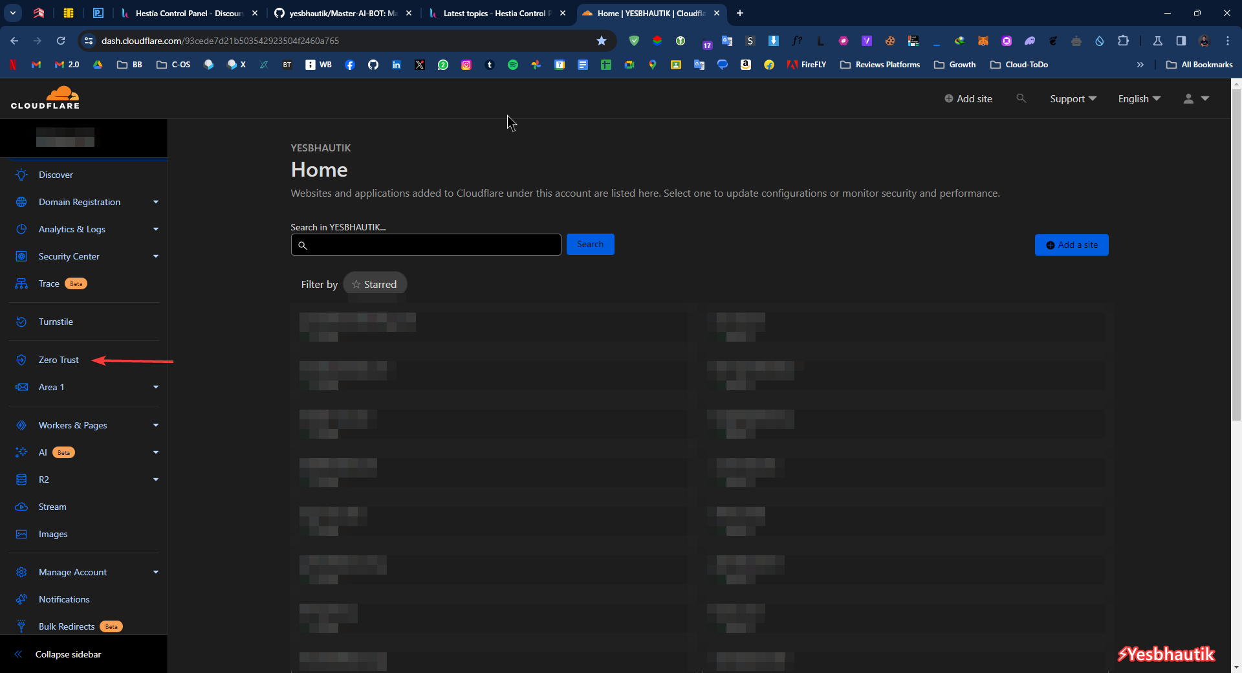Click the Images picture icon
The height and width of the screenshot is (673, 1242).
21,534
